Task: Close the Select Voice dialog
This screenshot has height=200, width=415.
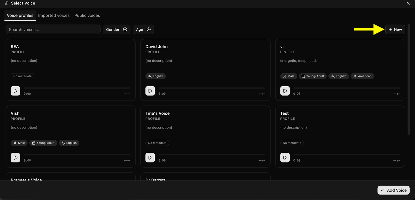Action: tap(408, 3)
